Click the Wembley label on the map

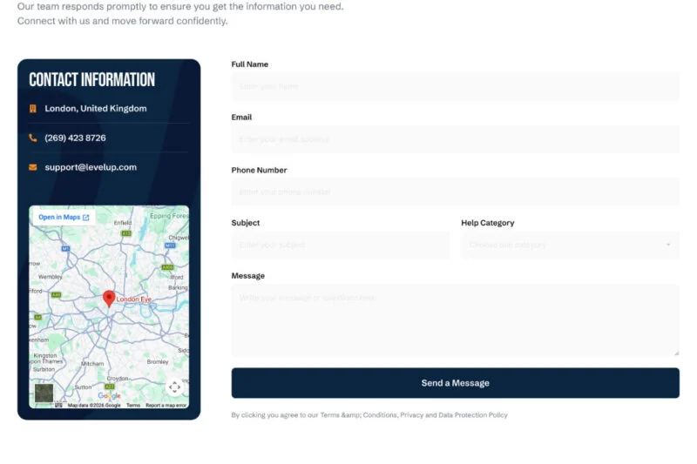(x=51, y=277)
